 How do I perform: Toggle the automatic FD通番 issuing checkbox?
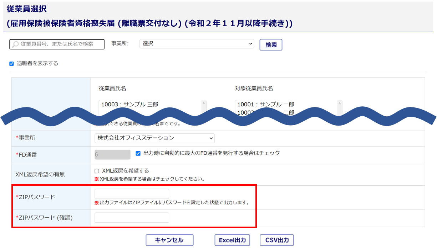click(x=138, y=154)
